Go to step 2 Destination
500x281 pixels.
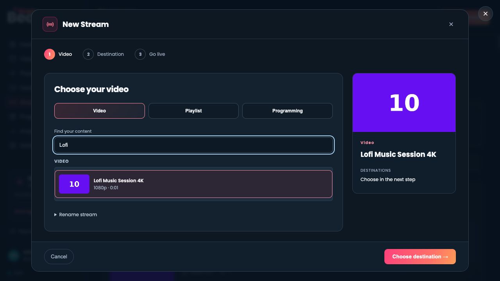pos(104,54)
